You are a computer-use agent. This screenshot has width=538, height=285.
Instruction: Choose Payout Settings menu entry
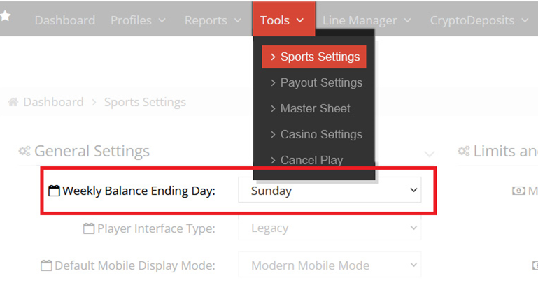(316, 82)
